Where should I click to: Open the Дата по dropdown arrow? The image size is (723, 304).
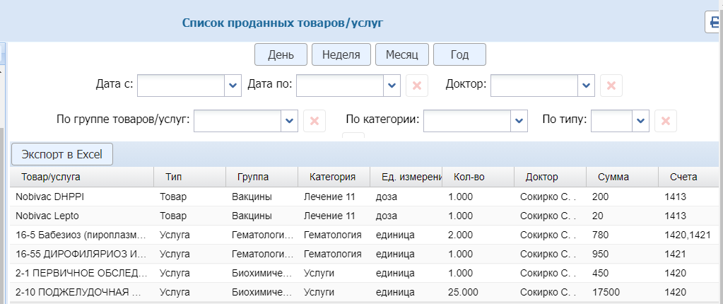[x=392, y=86]
